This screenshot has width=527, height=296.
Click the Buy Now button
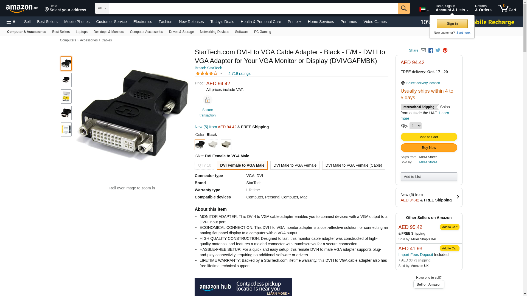(429, 148)
